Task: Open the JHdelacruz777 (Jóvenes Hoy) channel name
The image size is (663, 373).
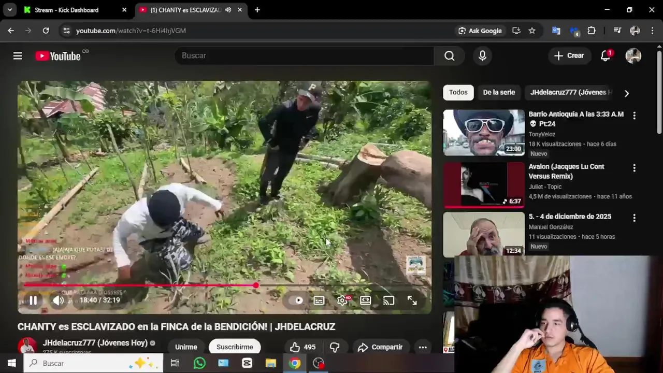Action: coord(95,343)
